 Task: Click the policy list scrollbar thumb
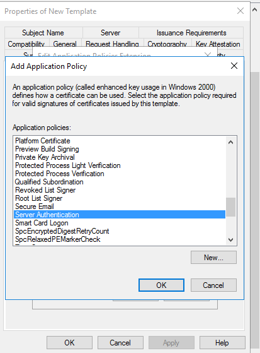230,207
